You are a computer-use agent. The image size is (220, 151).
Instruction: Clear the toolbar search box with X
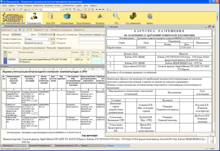[64, 10]
